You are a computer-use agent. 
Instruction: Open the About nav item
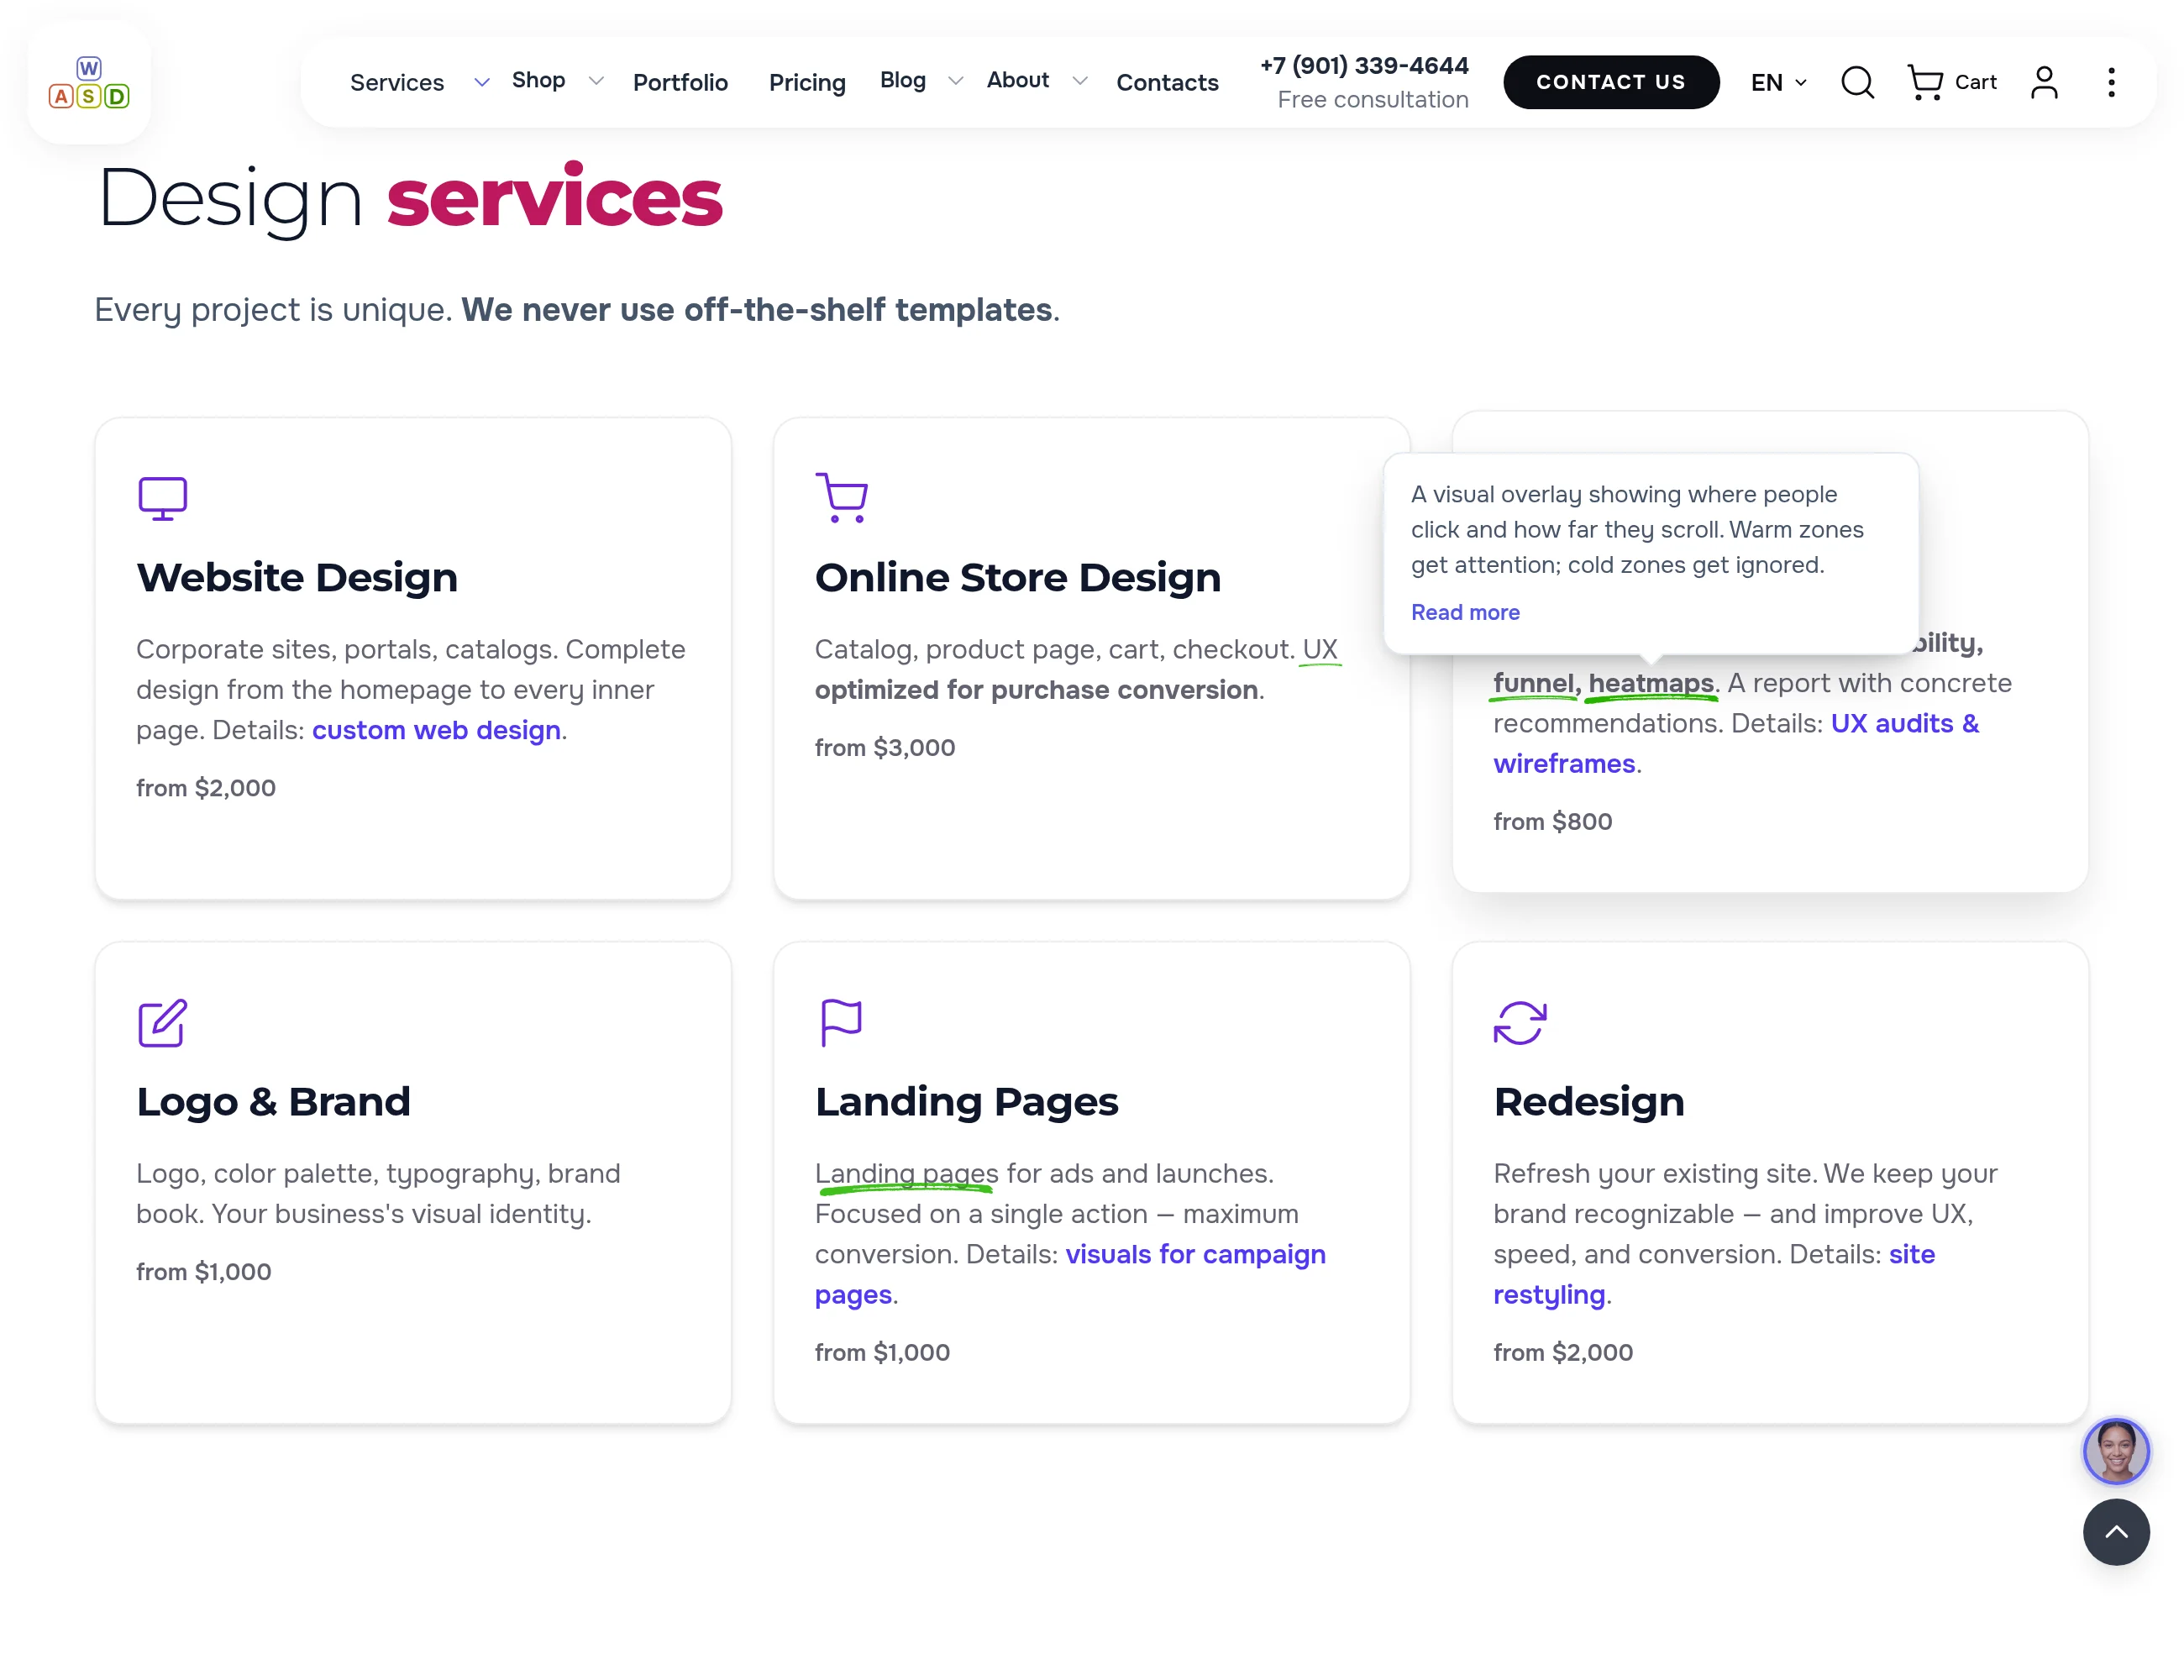pos(1018,80)
